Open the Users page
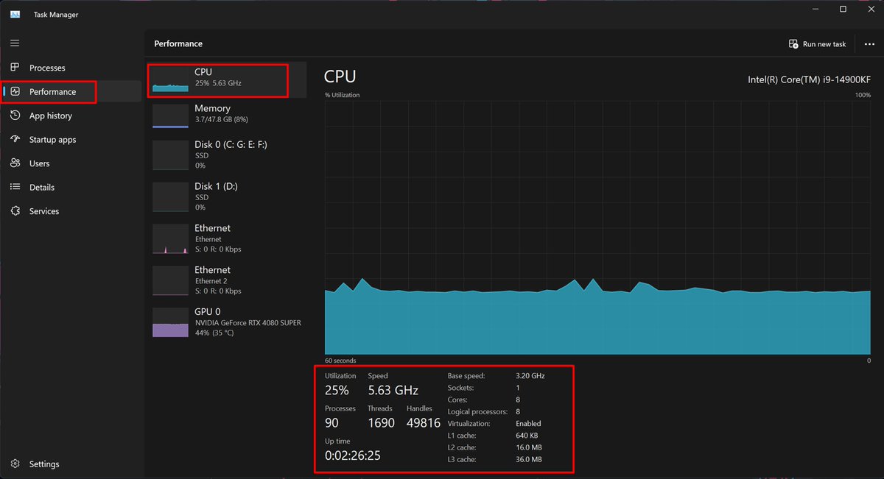 pos(71,163)
